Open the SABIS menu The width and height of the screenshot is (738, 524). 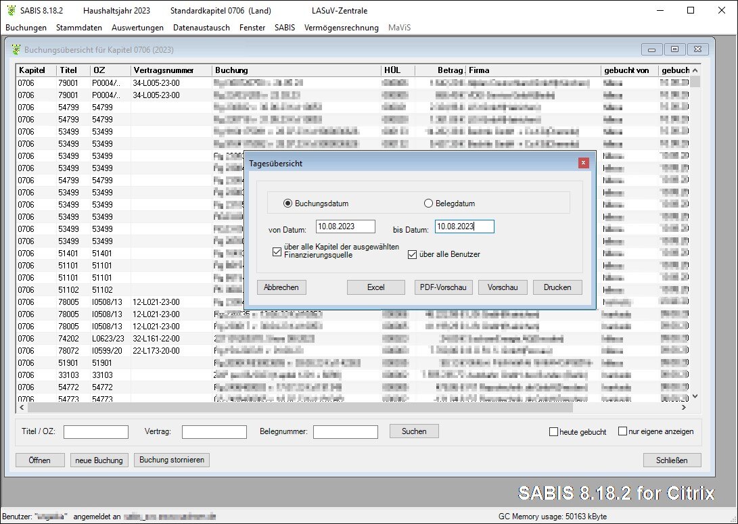coord(285,28)
